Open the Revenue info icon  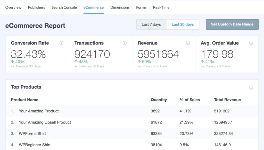(x=188, y=43)
